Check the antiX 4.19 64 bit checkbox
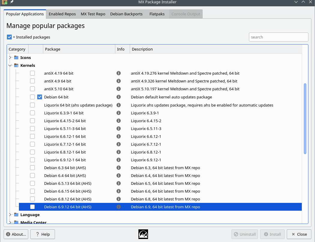315x242 pixels. point(32,73)
